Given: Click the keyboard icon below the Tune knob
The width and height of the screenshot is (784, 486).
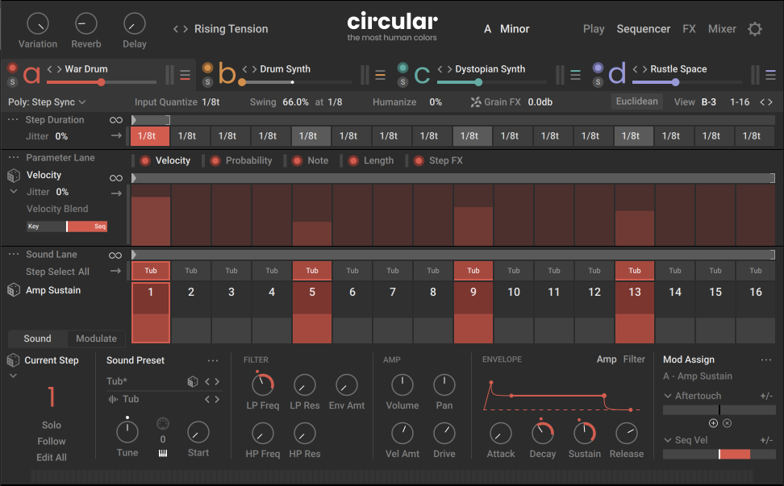Looking at the screenshot, I should pos(163,452).
